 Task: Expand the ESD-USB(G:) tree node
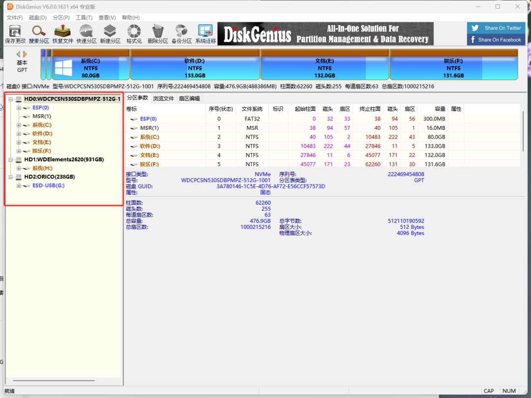click(19, 185)
